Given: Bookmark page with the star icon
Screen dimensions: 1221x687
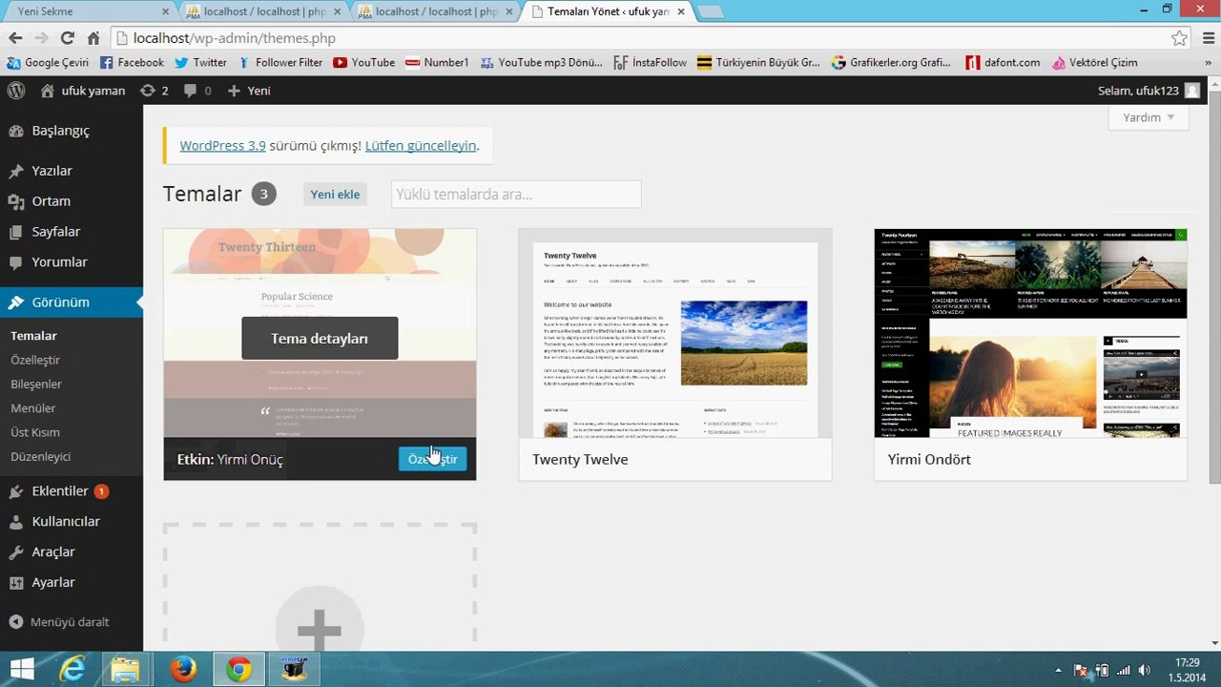Looking at the screenshot, I should point(1180,38).
